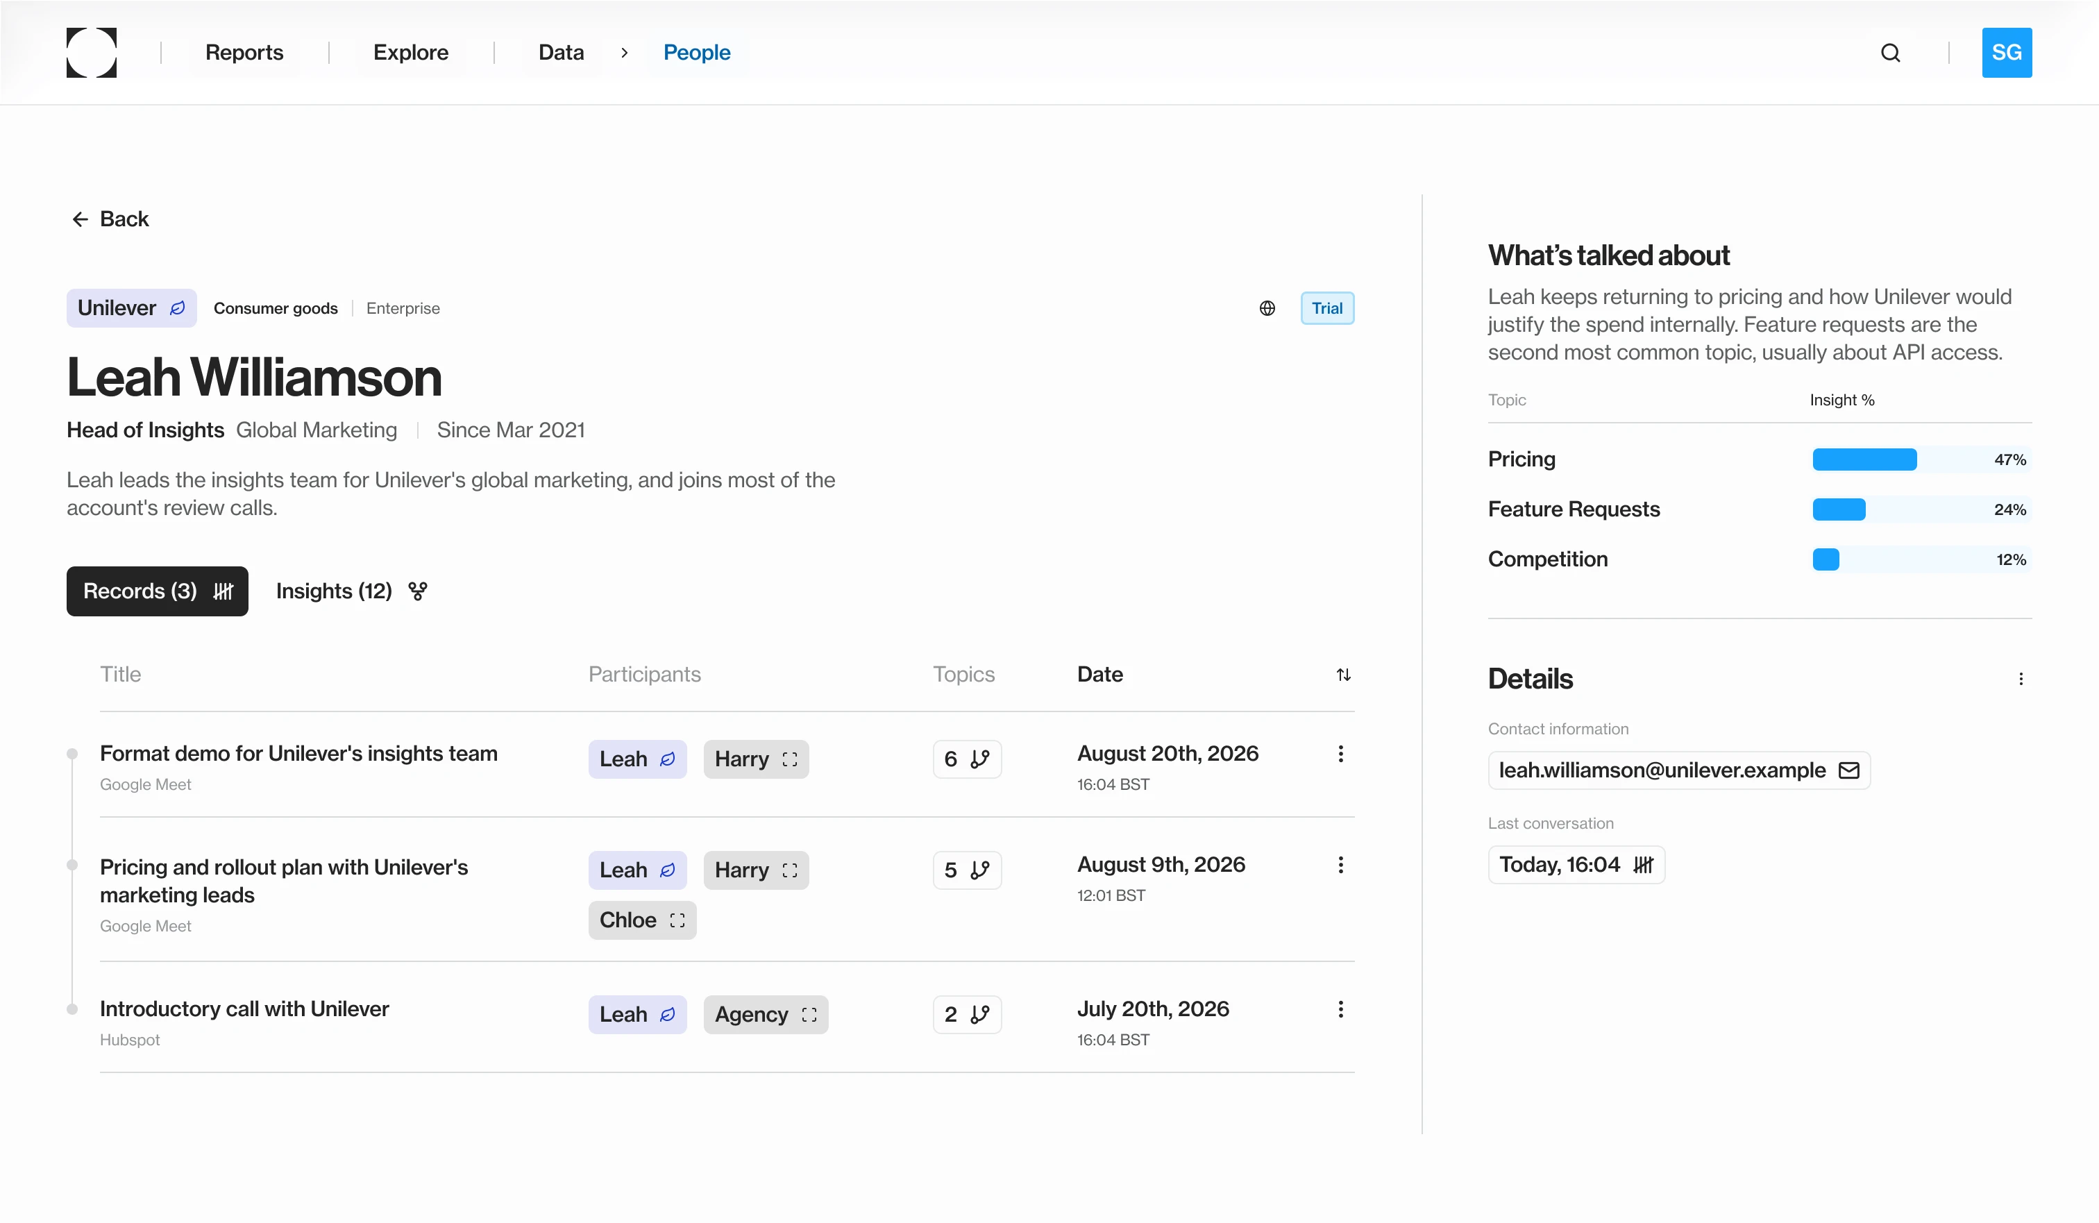Viewport: 2099px width, 1223px height.
Task: Open 'Introductory call with Unilever' record
Action: click(x=244, y=1010)
